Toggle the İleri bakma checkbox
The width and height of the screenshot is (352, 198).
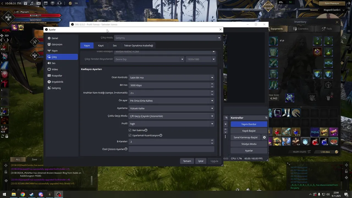tap(130, 130)
